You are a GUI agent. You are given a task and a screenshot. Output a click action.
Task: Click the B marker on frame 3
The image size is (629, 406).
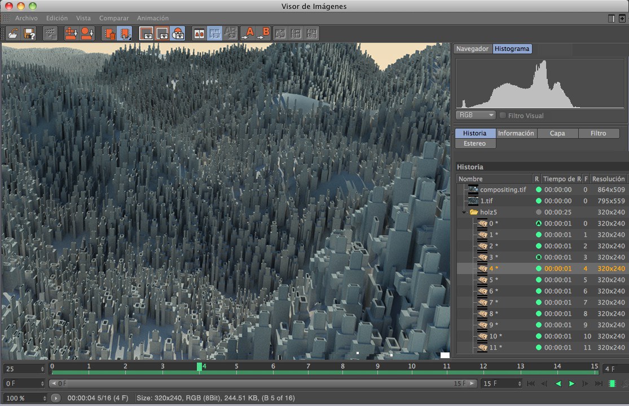point(538,258)
